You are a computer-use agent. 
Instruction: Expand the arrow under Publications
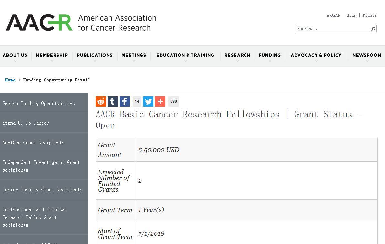pyautogui.click(x=95, y=61)
